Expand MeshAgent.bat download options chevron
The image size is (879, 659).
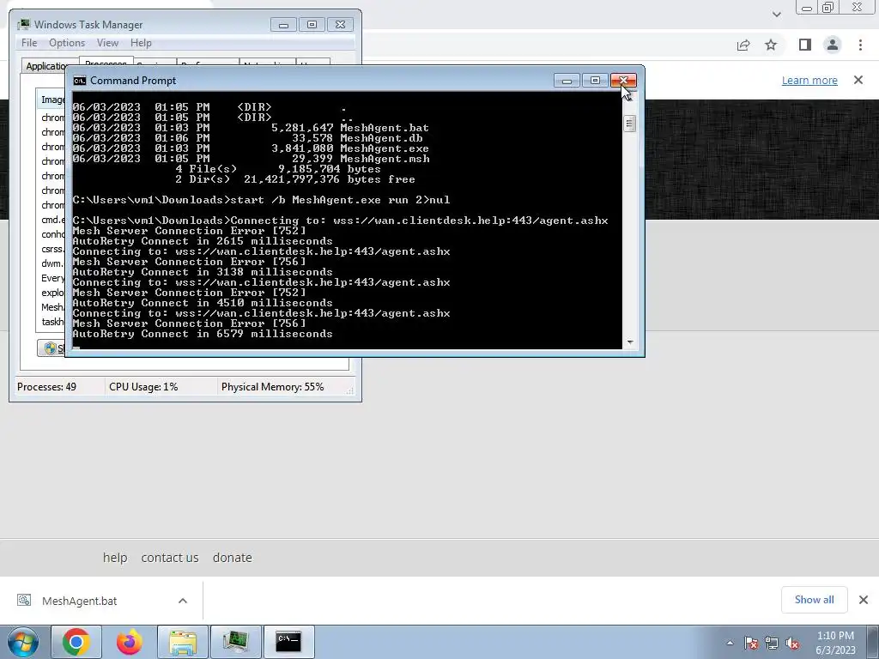tap(183, 601)
